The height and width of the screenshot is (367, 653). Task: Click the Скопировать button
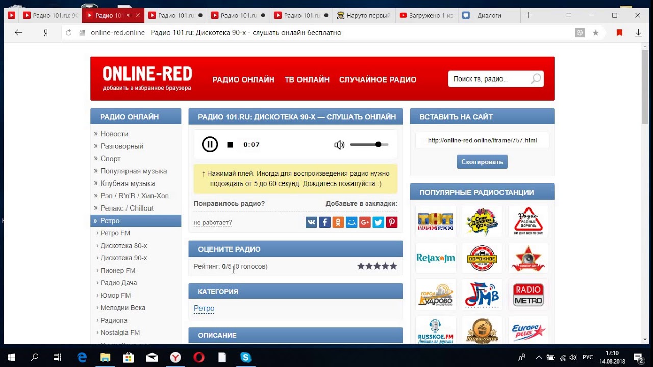[x=482, y=162]
